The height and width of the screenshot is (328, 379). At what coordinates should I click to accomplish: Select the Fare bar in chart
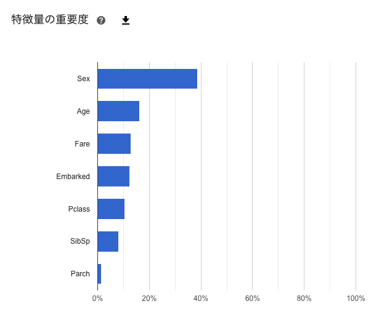(x=114, y=144)
